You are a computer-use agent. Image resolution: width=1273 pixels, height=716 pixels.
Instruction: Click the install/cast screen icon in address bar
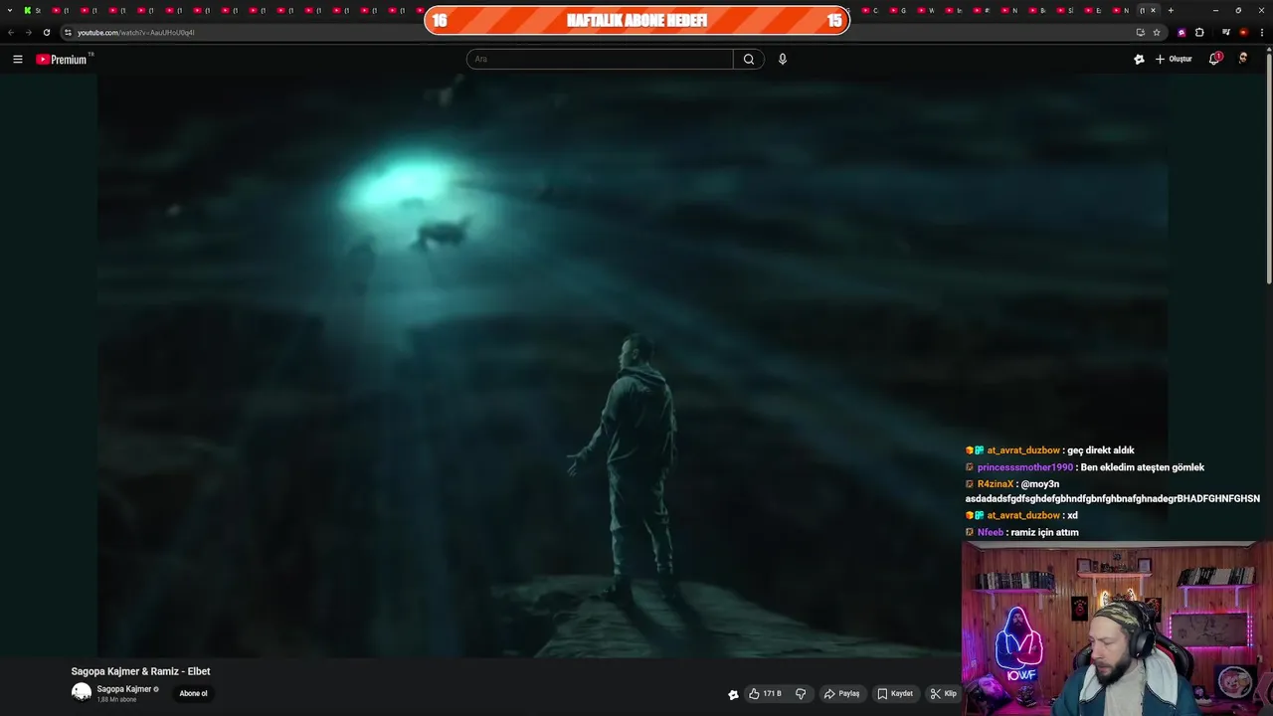coord(1141,32)
